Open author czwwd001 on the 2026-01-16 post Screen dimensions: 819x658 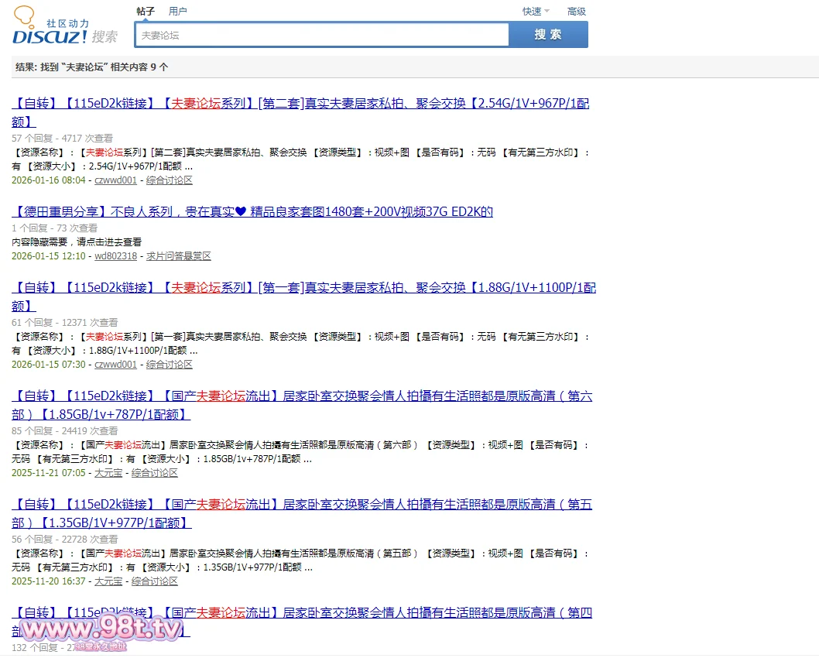point(115,180)
